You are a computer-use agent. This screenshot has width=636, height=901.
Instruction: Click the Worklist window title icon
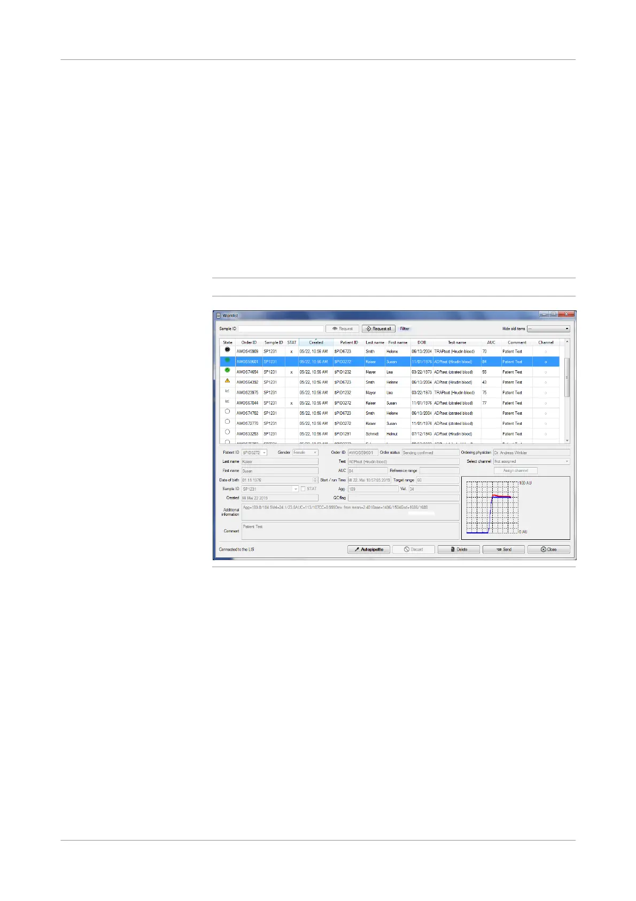tap(218, 316)
